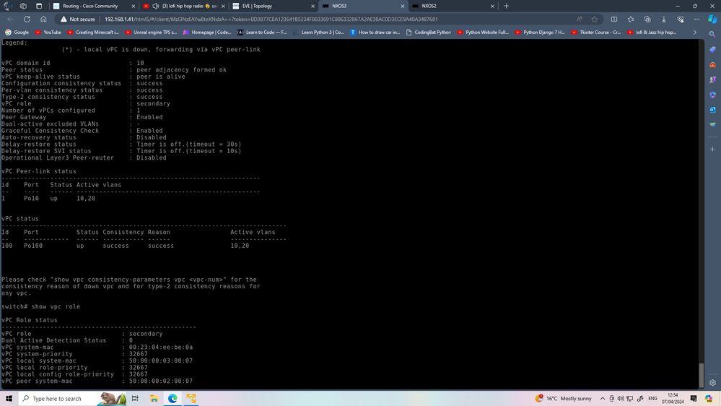Open the Workspaces icon
721x406 pixels.
(x=23, y=6)
